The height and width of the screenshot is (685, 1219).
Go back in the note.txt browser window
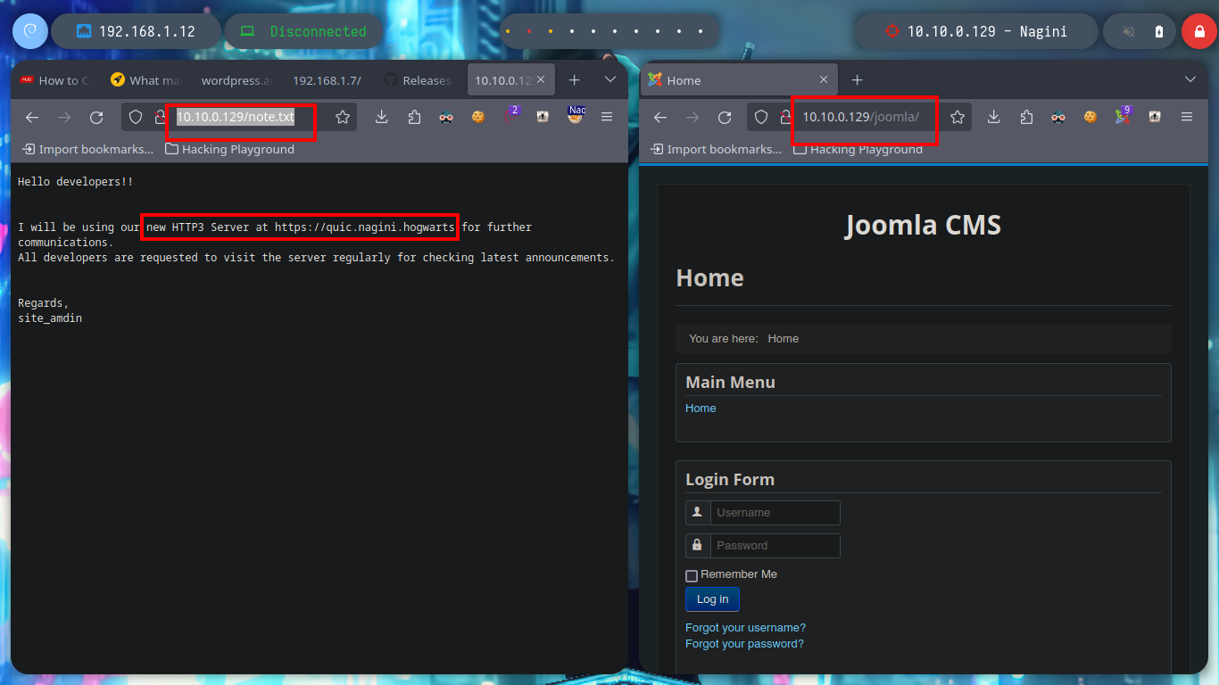click(32, 117)
